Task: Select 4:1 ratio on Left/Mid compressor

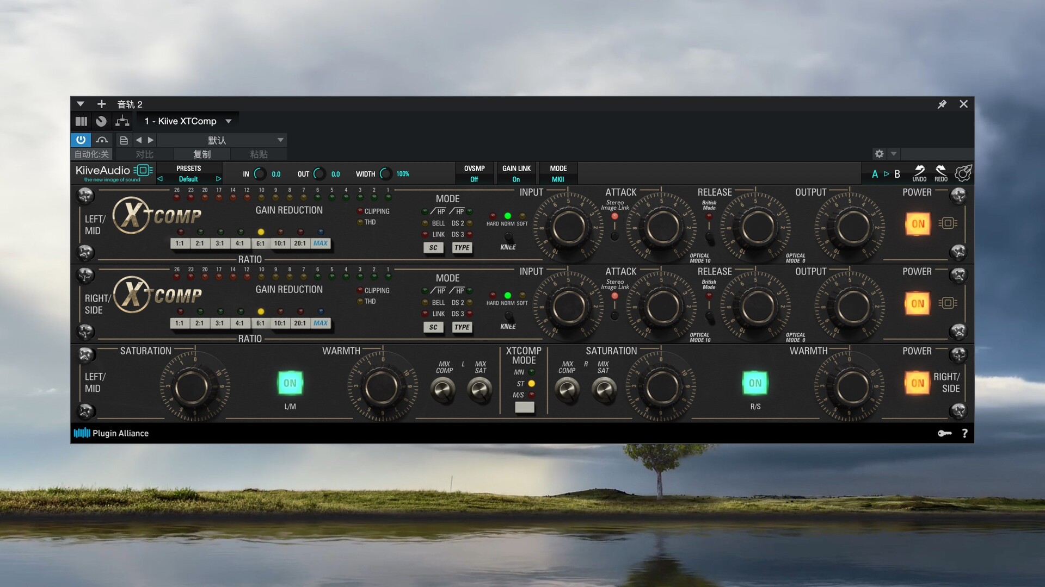Action: click(239, 243)
